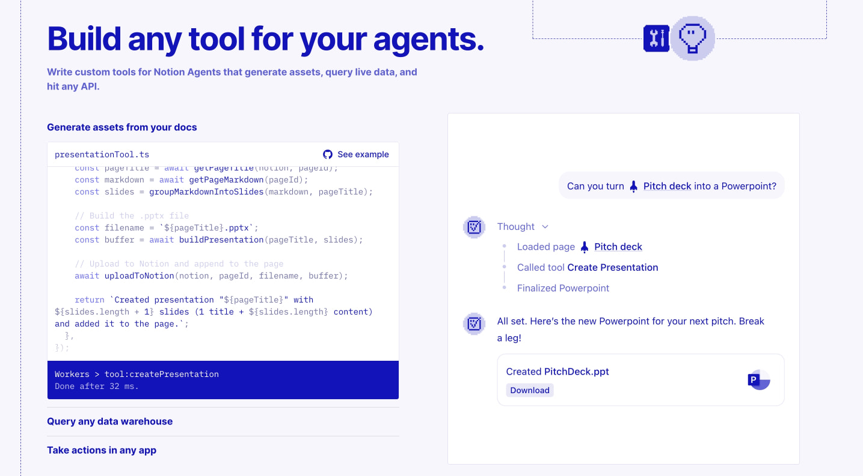Click Created PitchDeck.ppt file title
Viewport: 863px width, 476px height.
tap(557, 372)
